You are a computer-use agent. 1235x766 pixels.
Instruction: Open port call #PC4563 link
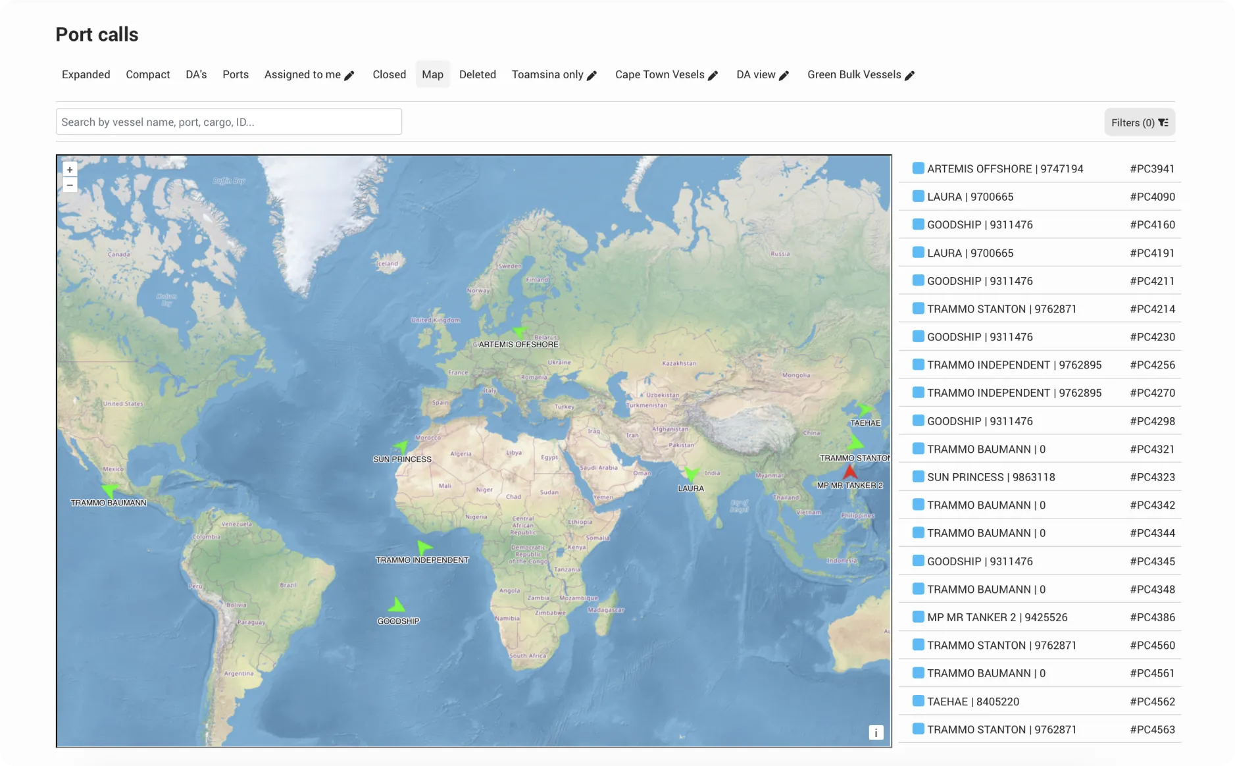pyautogui.click(x=1152, y=729)
